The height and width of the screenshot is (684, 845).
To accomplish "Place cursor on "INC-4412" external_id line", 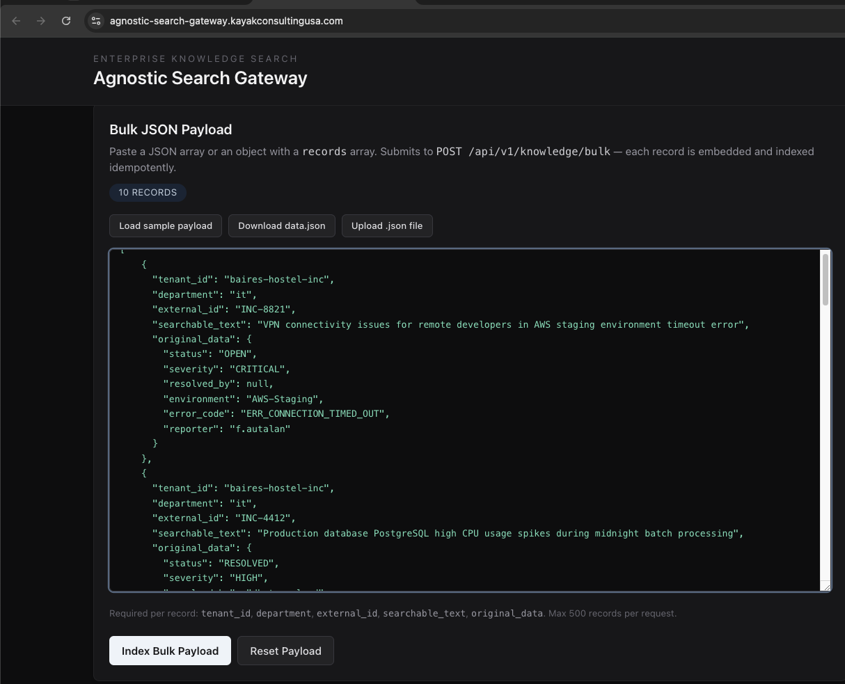I will [x=224, y=518].
